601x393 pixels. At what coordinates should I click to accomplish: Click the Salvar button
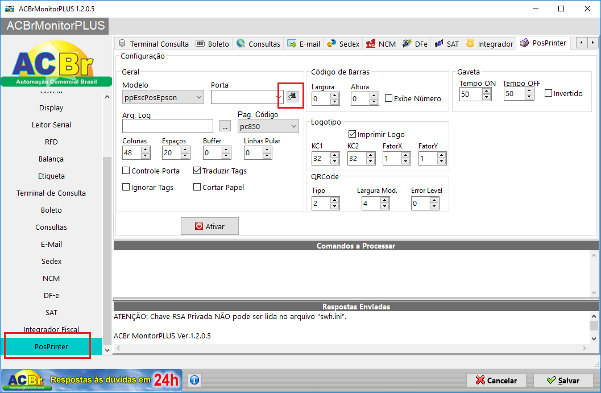click(563, 380)
